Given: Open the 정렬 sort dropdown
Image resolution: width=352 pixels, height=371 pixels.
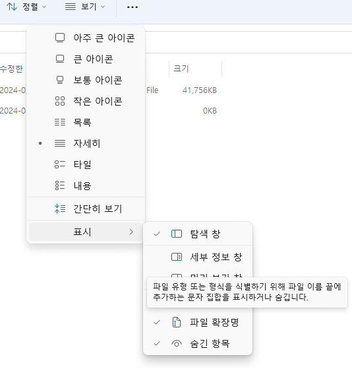Looking at the screenshot, I should (26, 7).
